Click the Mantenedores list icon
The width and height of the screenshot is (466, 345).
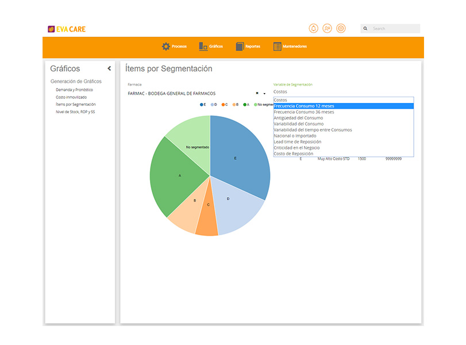click(277, 47)
